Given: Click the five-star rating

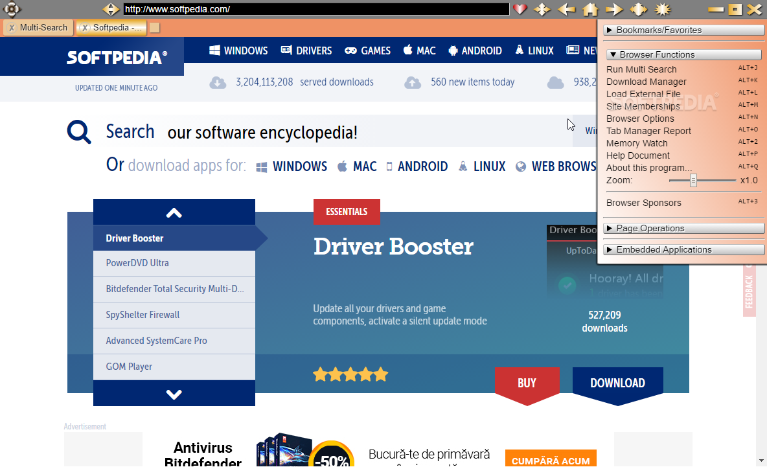Looking at the screenshot, I should (x=350, y=375).
